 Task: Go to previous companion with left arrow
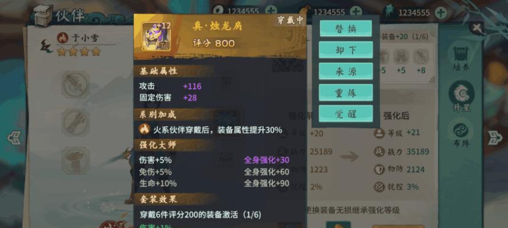[x=14, y=138]
